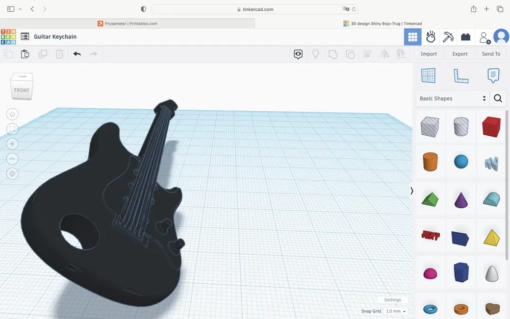The width and height of the screenshot is (510, 319).
Task: Open the Blocks editor pickaxe icon
Action: [x=447, y=36]
